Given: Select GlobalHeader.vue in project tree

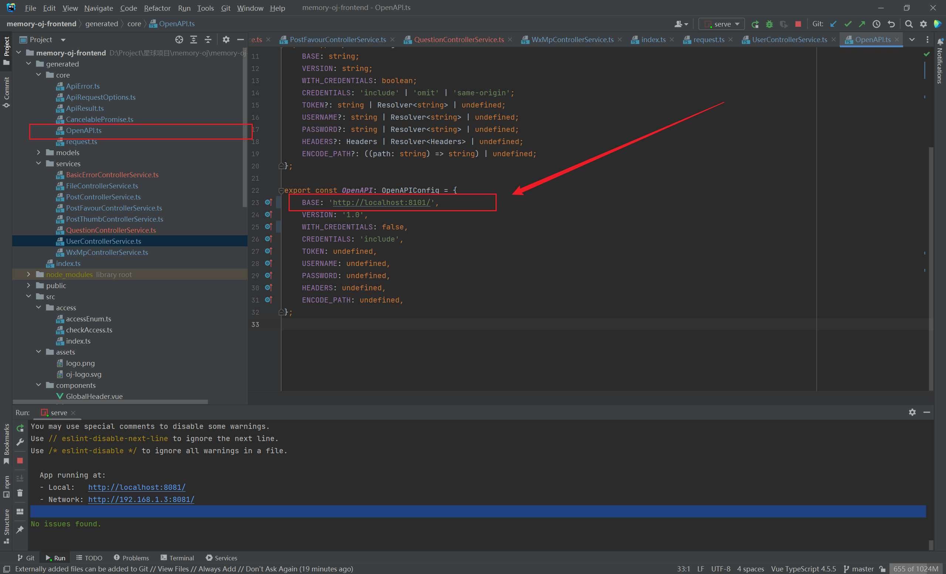Looking at the screenshot, I should point(94,396).
